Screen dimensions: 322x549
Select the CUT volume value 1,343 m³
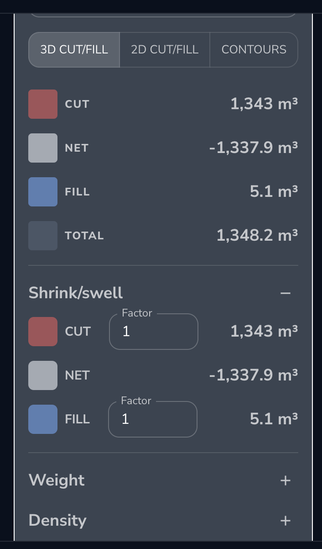(x=264, y=104)
